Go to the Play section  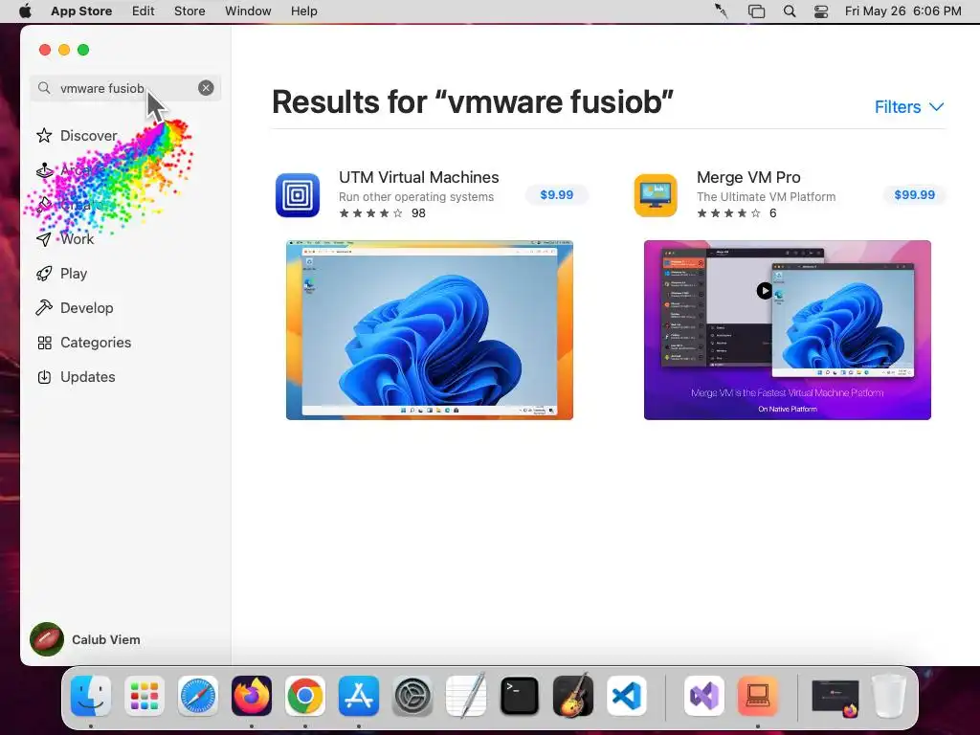tap(74, 273)
